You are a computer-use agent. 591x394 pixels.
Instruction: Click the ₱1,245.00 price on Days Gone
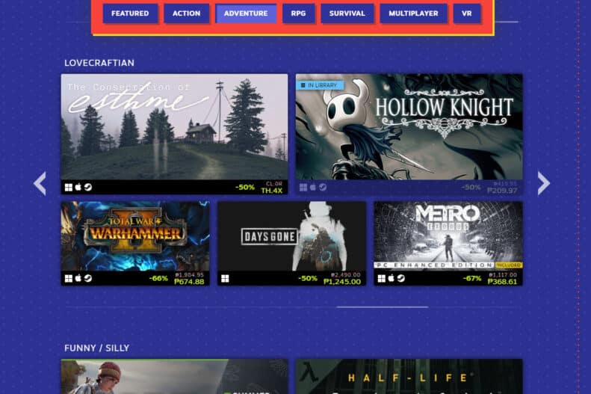tap(342, 282)
